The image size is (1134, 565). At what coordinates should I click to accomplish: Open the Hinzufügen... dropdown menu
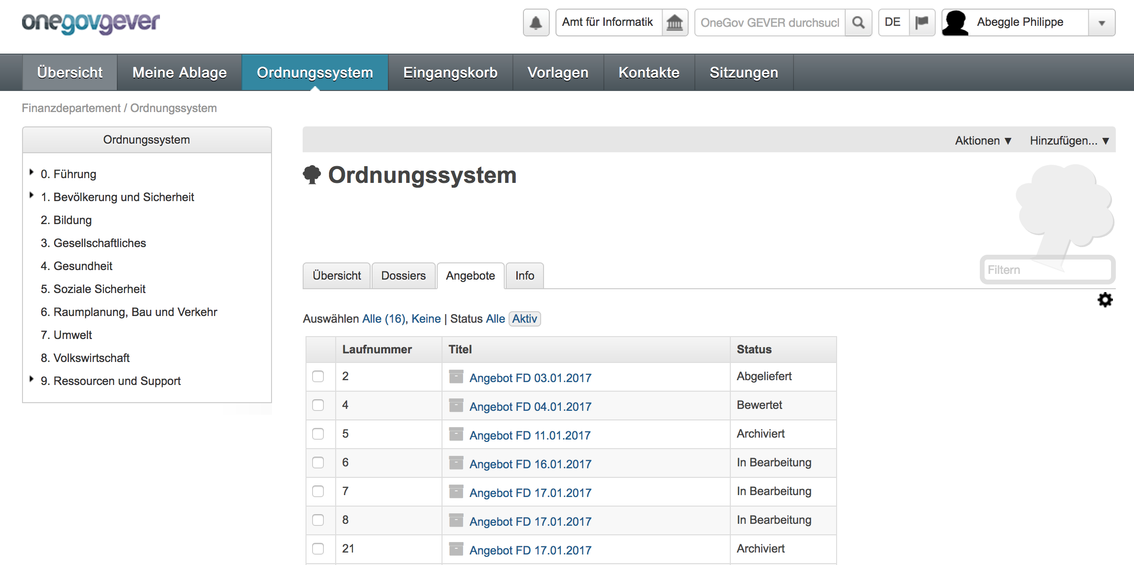1070,141
